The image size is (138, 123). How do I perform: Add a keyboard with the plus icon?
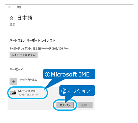tap(13, 82)
